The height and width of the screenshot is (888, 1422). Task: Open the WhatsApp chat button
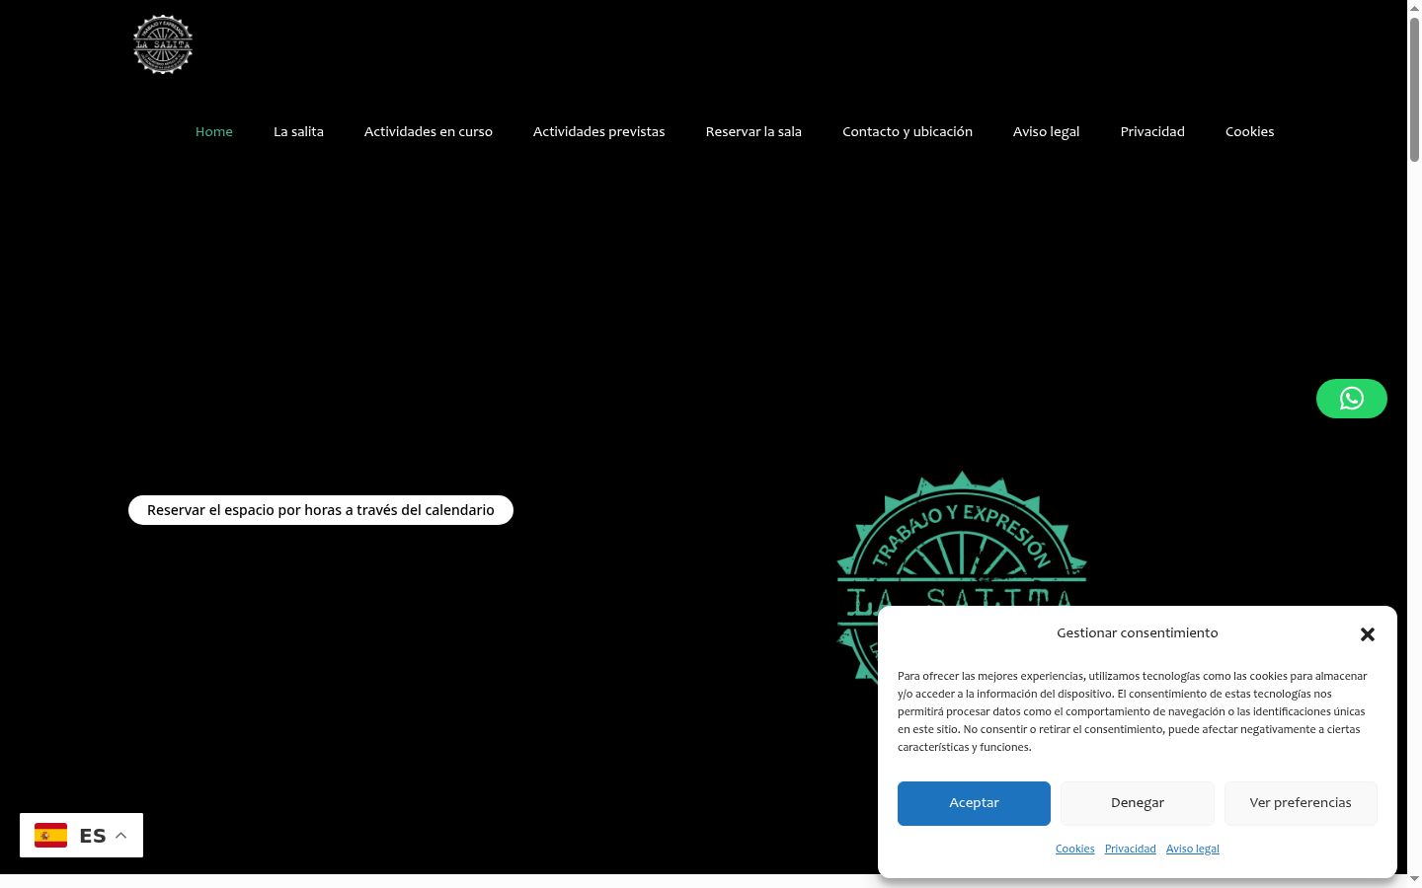pos(1351,399)
